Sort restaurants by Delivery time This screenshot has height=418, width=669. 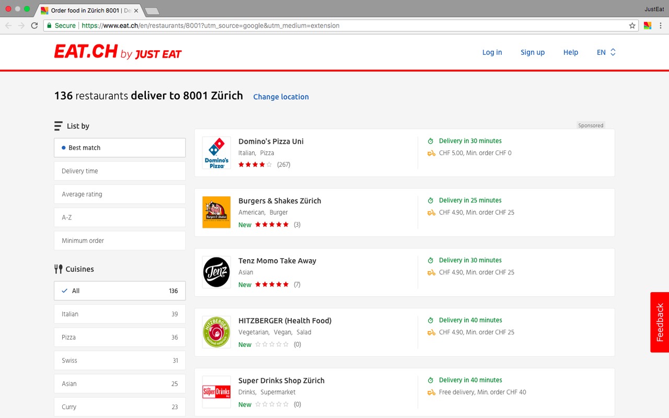click(120, 171)
